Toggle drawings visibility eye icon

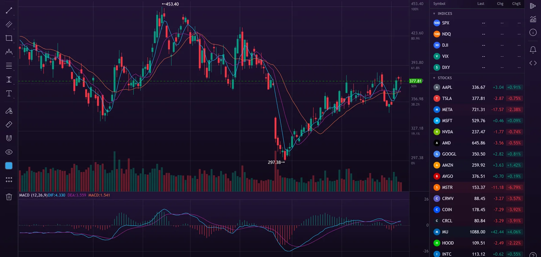(x=9, y=152)
